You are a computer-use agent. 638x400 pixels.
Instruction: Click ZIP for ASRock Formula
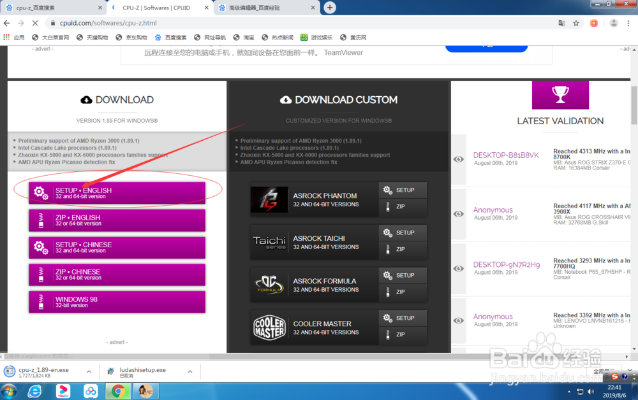pyautogui.click(x=403, y=292)
